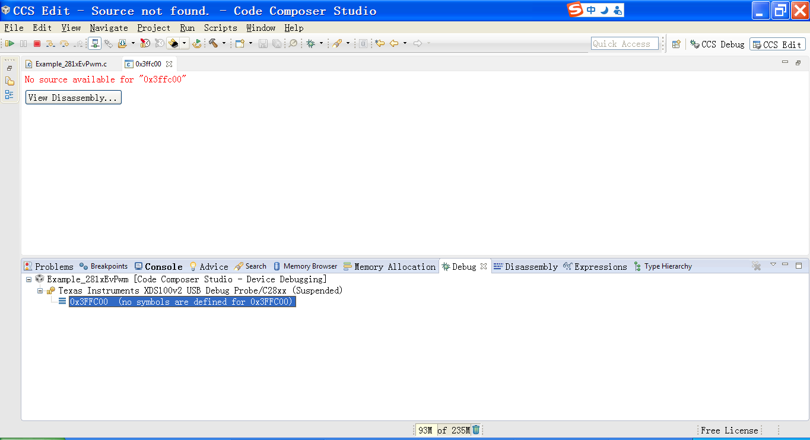810x440 pixels.
Task: Open the Expressions tab
Action: click(595, 266)
